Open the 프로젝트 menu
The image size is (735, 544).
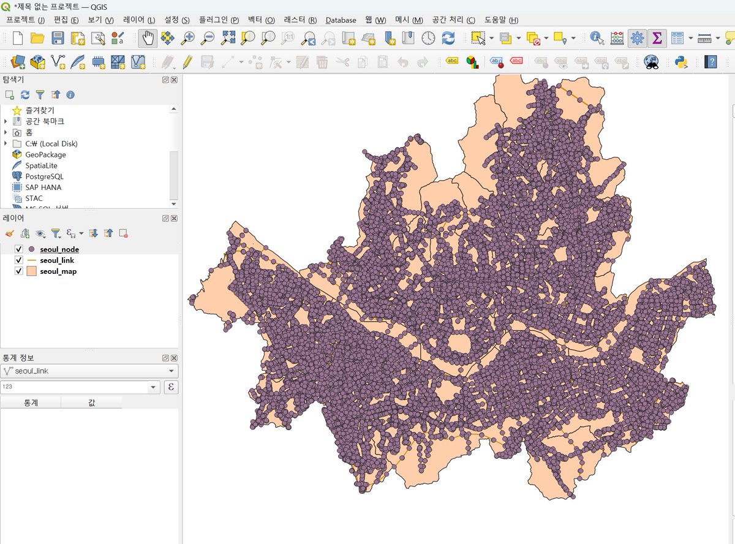25,20
